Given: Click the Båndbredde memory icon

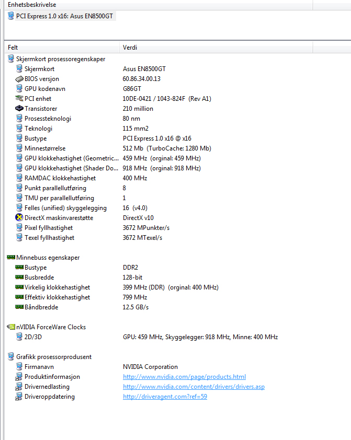Looking at the screenshot, I should pos(19,307).
